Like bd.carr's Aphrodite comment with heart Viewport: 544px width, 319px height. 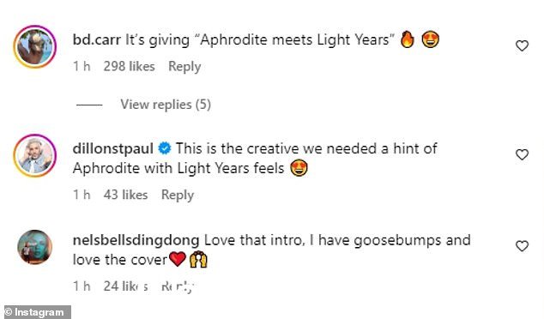[522, 45]
